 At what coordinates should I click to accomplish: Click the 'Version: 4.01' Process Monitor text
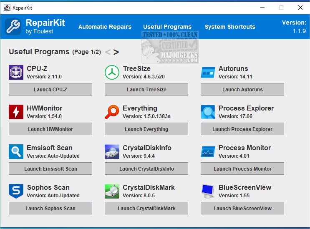[x=234, y=156]
